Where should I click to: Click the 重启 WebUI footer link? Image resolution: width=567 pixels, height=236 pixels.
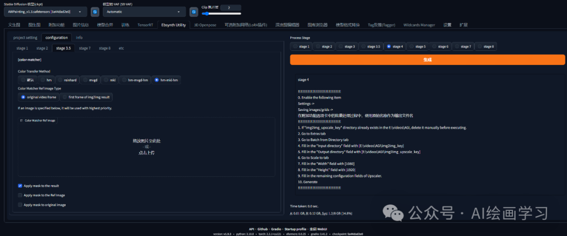[318, 229]
